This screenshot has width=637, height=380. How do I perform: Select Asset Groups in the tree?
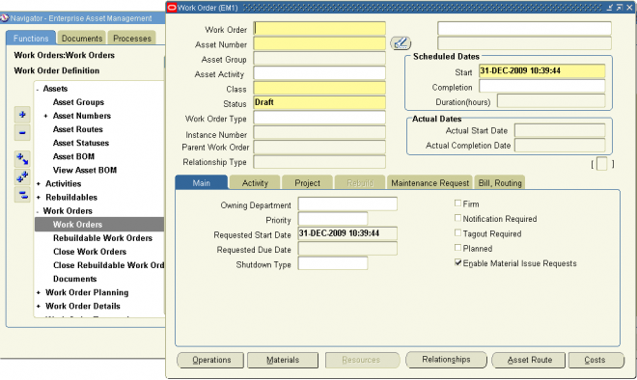point(78,102)
